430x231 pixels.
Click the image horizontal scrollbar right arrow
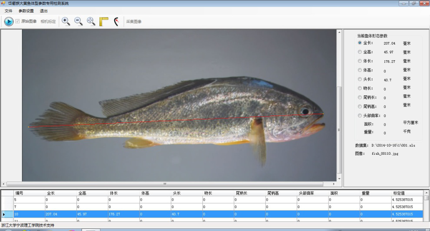(334, 184)
